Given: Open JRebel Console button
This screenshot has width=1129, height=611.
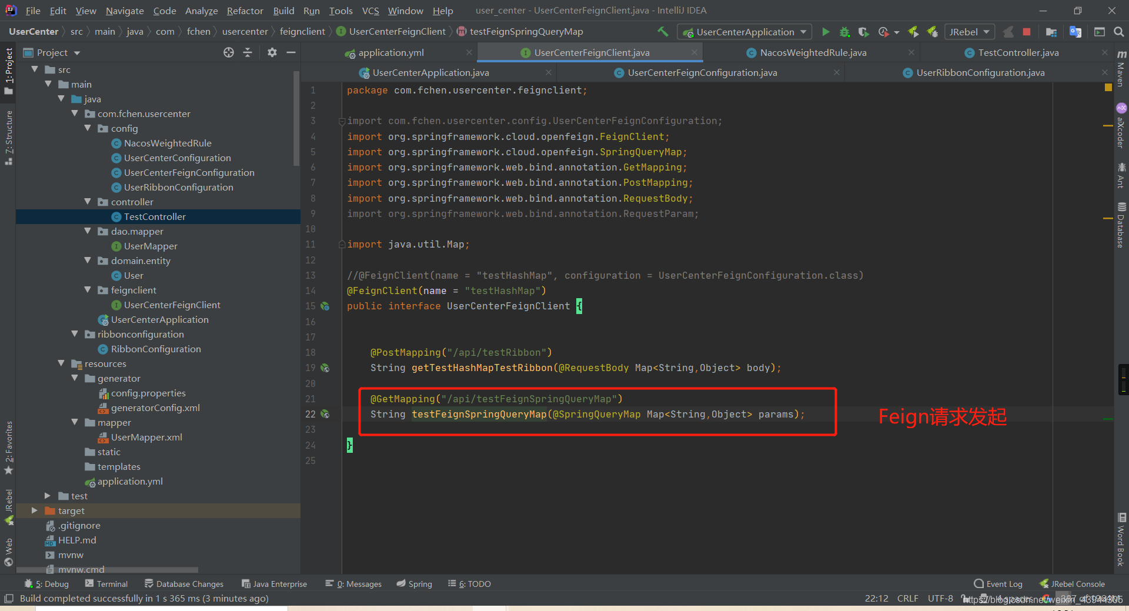Looking at the screenshot, I should [1072, 584].
